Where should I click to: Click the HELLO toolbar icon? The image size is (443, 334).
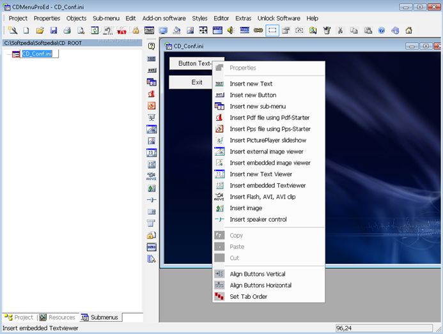[244, 30]
